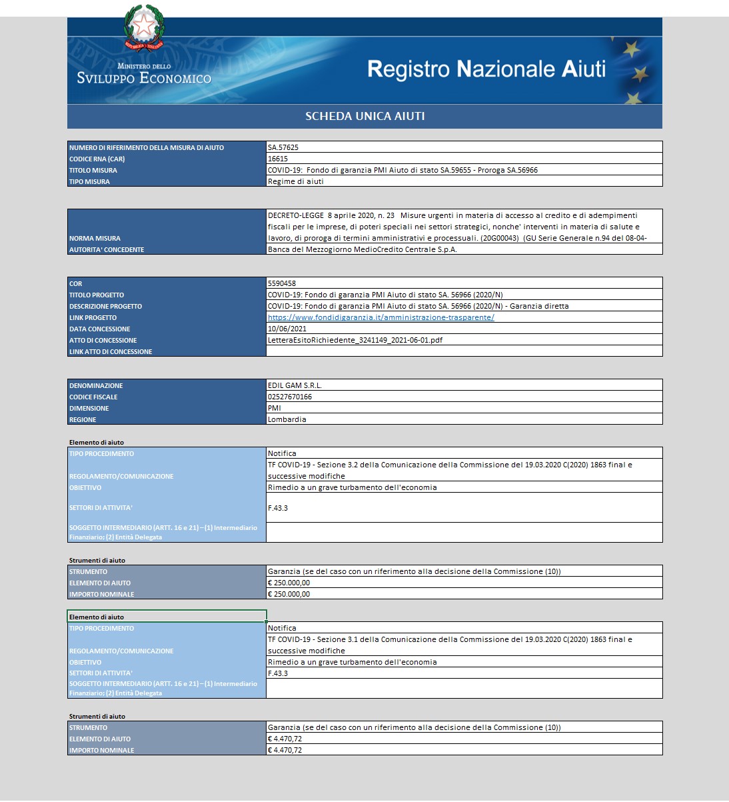This screenshot has height=802, width=729.
Task: Click the Regime di aiuti cell
Action: (x=464, y=181)
